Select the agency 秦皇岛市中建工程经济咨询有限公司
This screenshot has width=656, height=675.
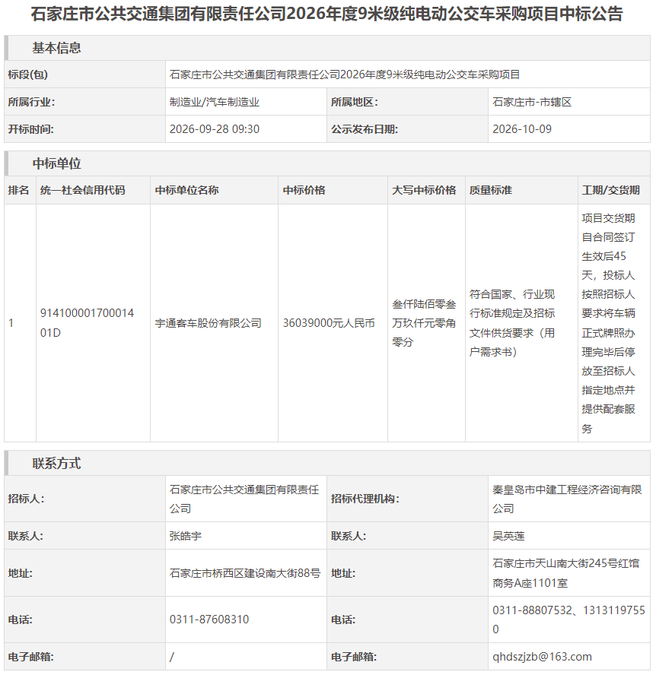tap(567, 499)
